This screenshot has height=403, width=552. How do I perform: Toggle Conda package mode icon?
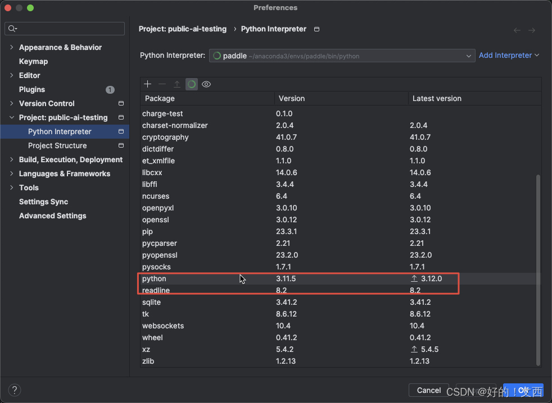point(191,84)
